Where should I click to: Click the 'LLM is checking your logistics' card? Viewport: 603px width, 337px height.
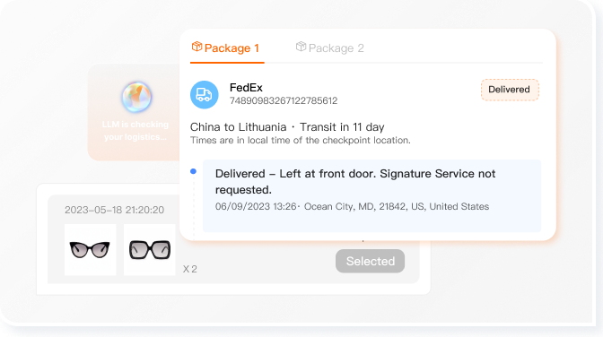click(x=134, y=112)
